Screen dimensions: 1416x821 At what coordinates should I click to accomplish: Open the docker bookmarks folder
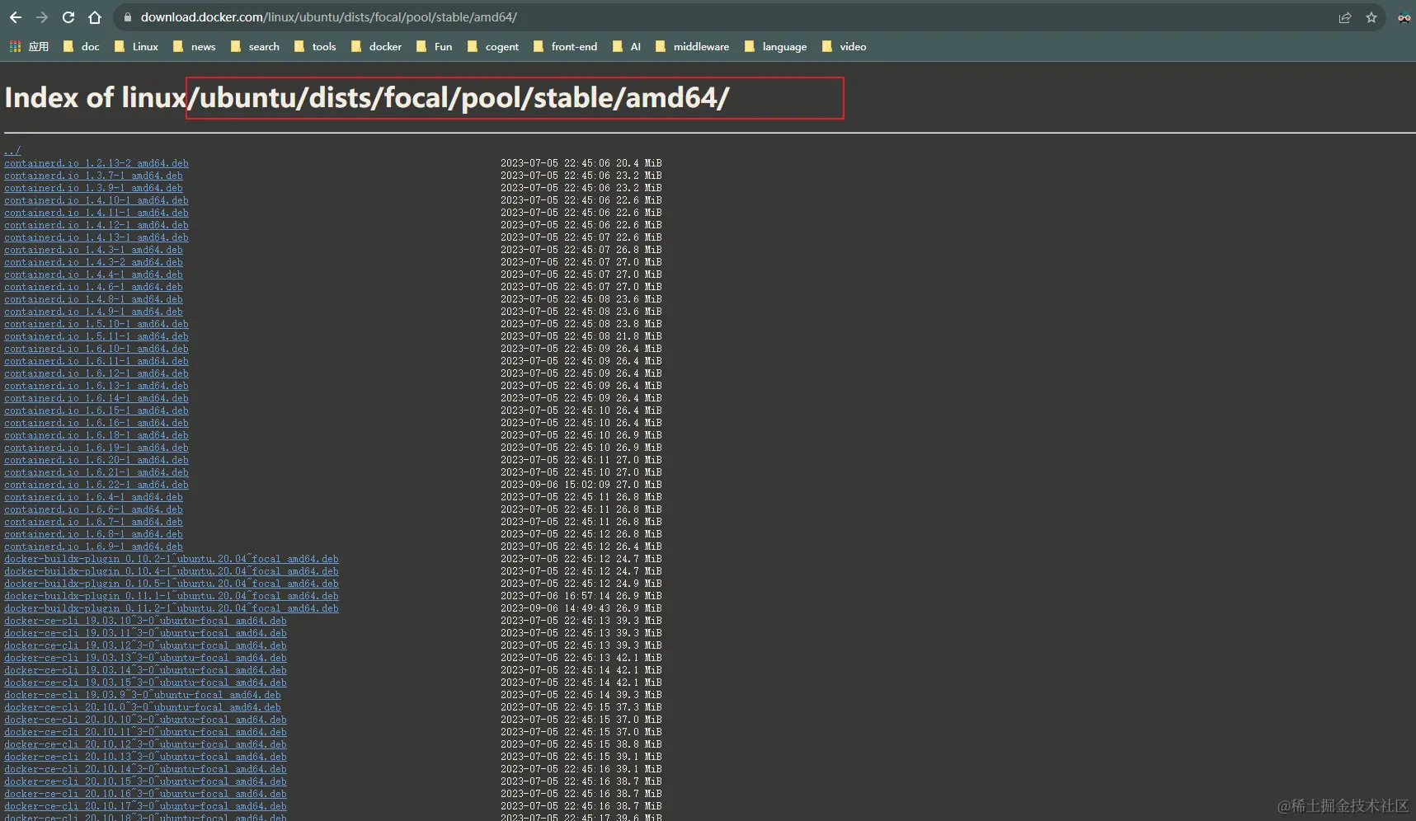pyautogui.click(x=377, y=47)
